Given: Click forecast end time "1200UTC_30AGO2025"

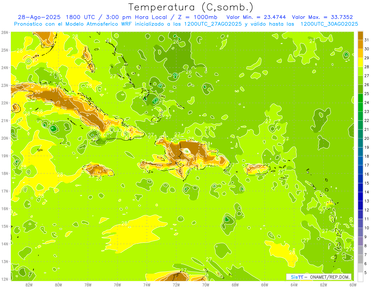Looking at the screenshot, I should coord(329,24).
